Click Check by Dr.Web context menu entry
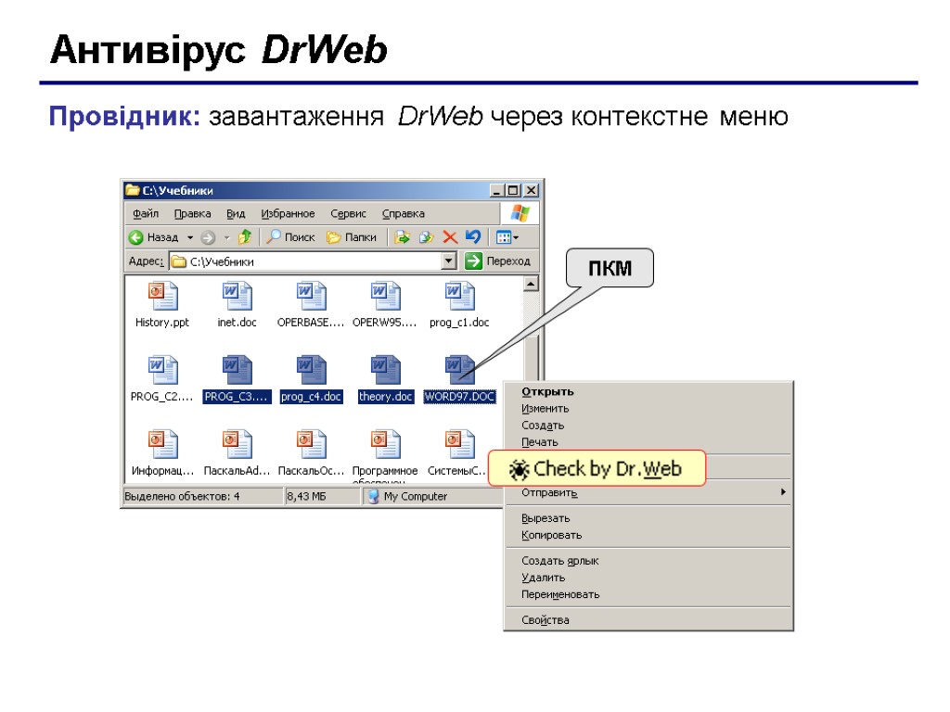 coord(597,468)
